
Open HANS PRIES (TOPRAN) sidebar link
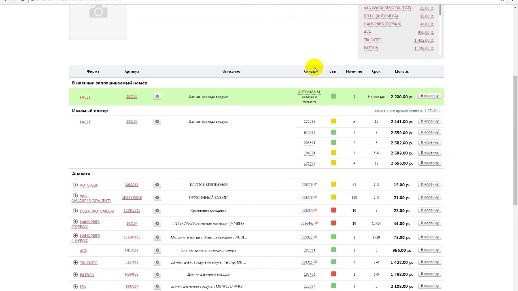(x=382, y=24)
